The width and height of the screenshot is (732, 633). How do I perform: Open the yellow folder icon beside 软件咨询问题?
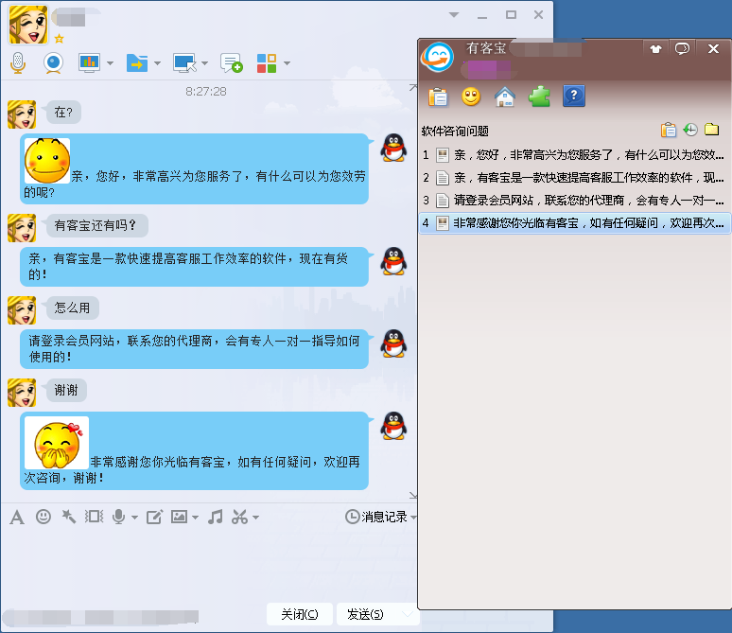(x=711, y=130)
